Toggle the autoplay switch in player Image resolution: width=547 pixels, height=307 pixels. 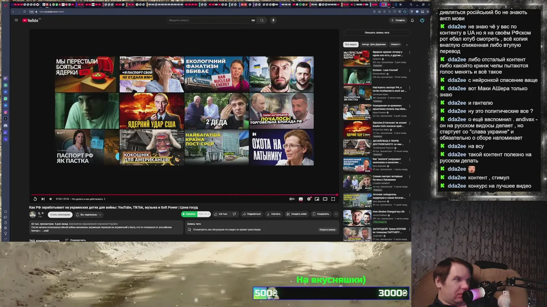pos(292,199)
